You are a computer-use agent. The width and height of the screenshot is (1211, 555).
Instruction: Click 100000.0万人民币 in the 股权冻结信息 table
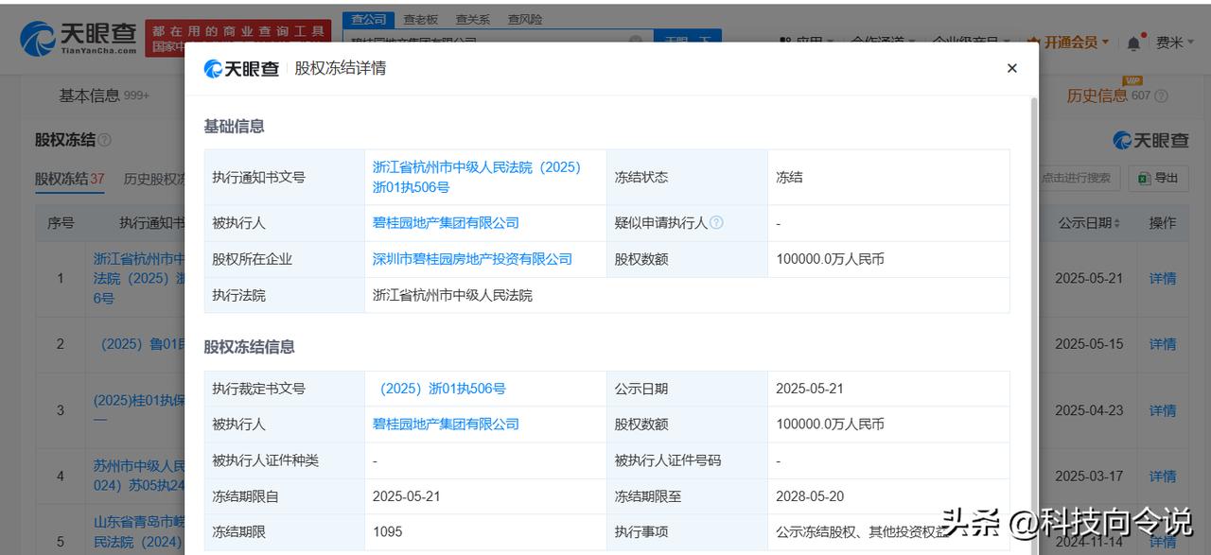[830, 425]
